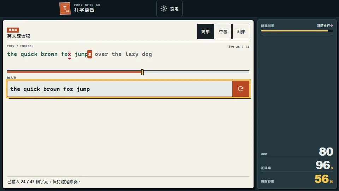
Task: Click the mistyped 'x' in 'fox'
Action: (x=69, y=54)
